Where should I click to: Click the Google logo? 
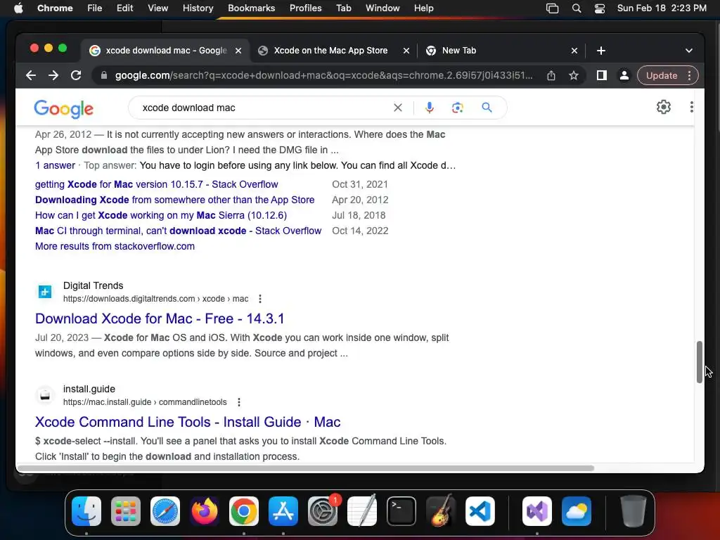[63, 109]
